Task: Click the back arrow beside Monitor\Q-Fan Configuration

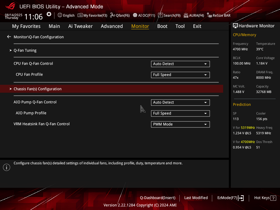Action: pyautogui.click(x=9, y=37)
